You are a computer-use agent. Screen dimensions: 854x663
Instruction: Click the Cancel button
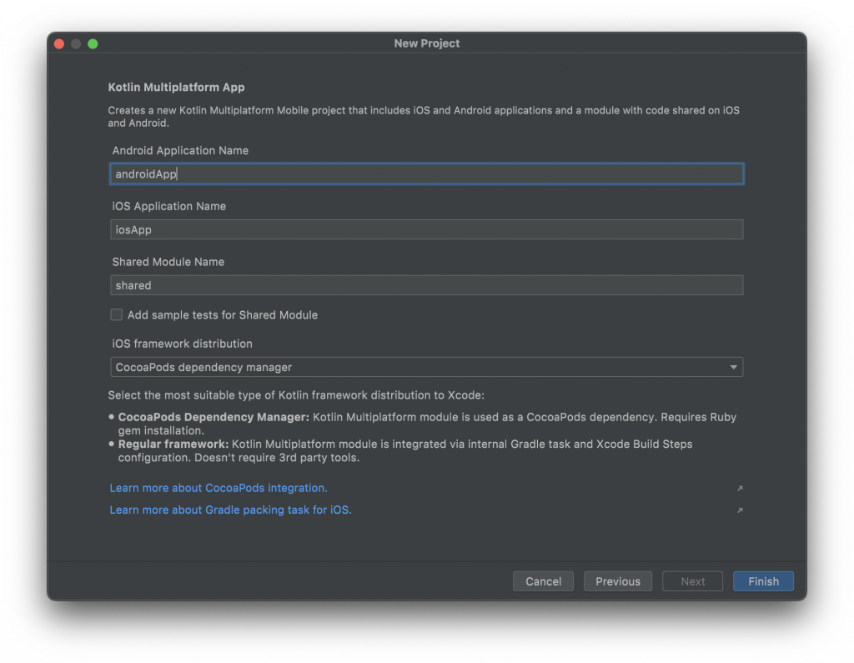pos(543,581)
